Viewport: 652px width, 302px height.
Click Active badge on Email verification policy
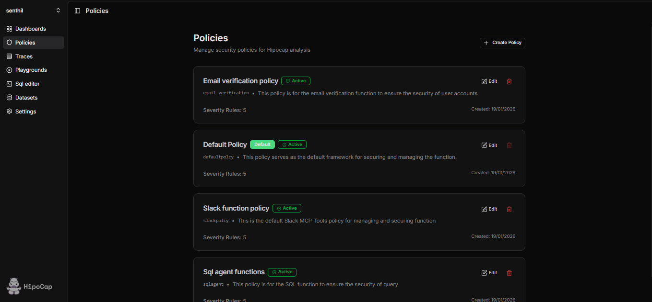(296, 81)
